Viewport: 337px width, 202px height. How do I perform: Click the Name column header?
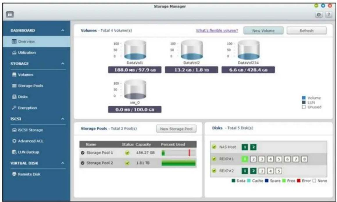(91, 144)
